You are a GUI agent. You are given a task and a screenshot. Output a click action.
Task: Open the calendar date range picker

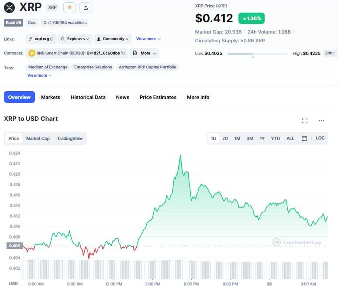(x=304, y=138)
